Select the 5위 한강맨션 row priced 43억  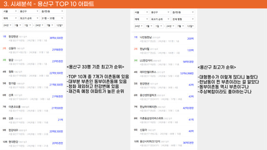tap(164, 85)
